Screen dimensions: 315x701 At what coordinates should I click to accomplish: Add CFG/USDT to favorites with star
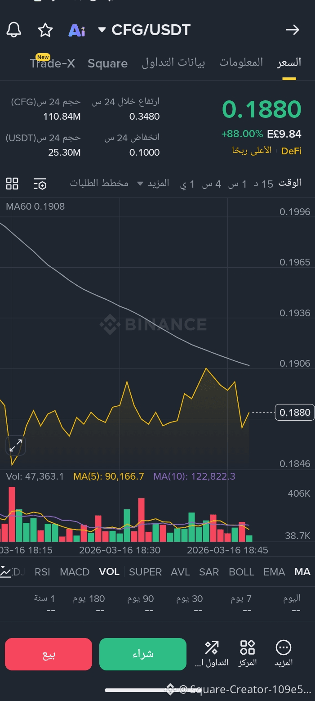[x=45, y=30]
